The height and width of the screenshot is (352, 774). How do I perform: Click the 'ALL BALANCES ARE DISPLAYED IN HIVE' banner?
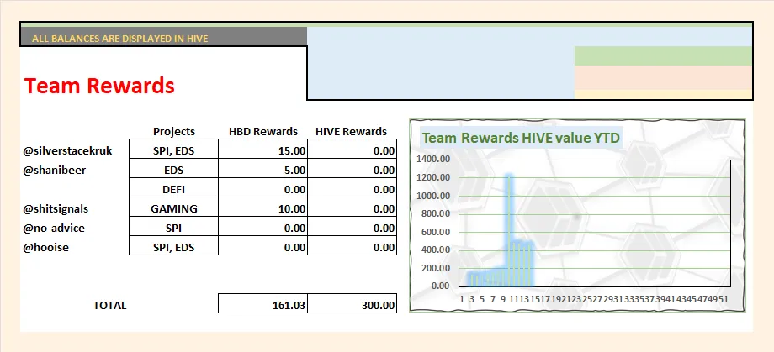(x=163, y=37)
